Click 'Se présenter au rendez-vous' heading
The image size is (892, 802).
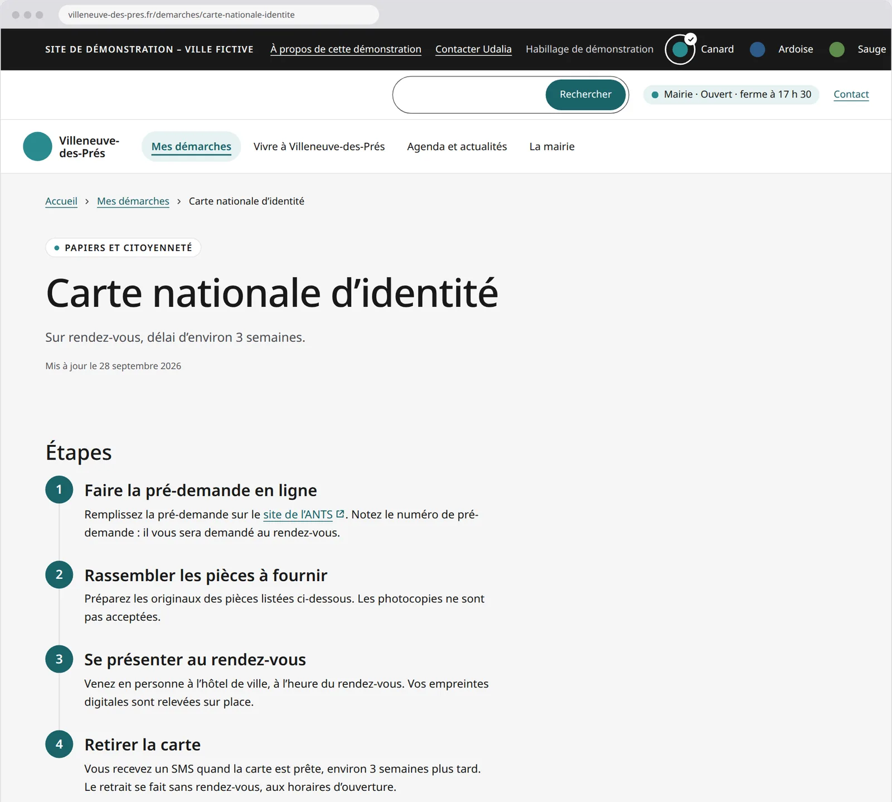click(x=195, y=660)
